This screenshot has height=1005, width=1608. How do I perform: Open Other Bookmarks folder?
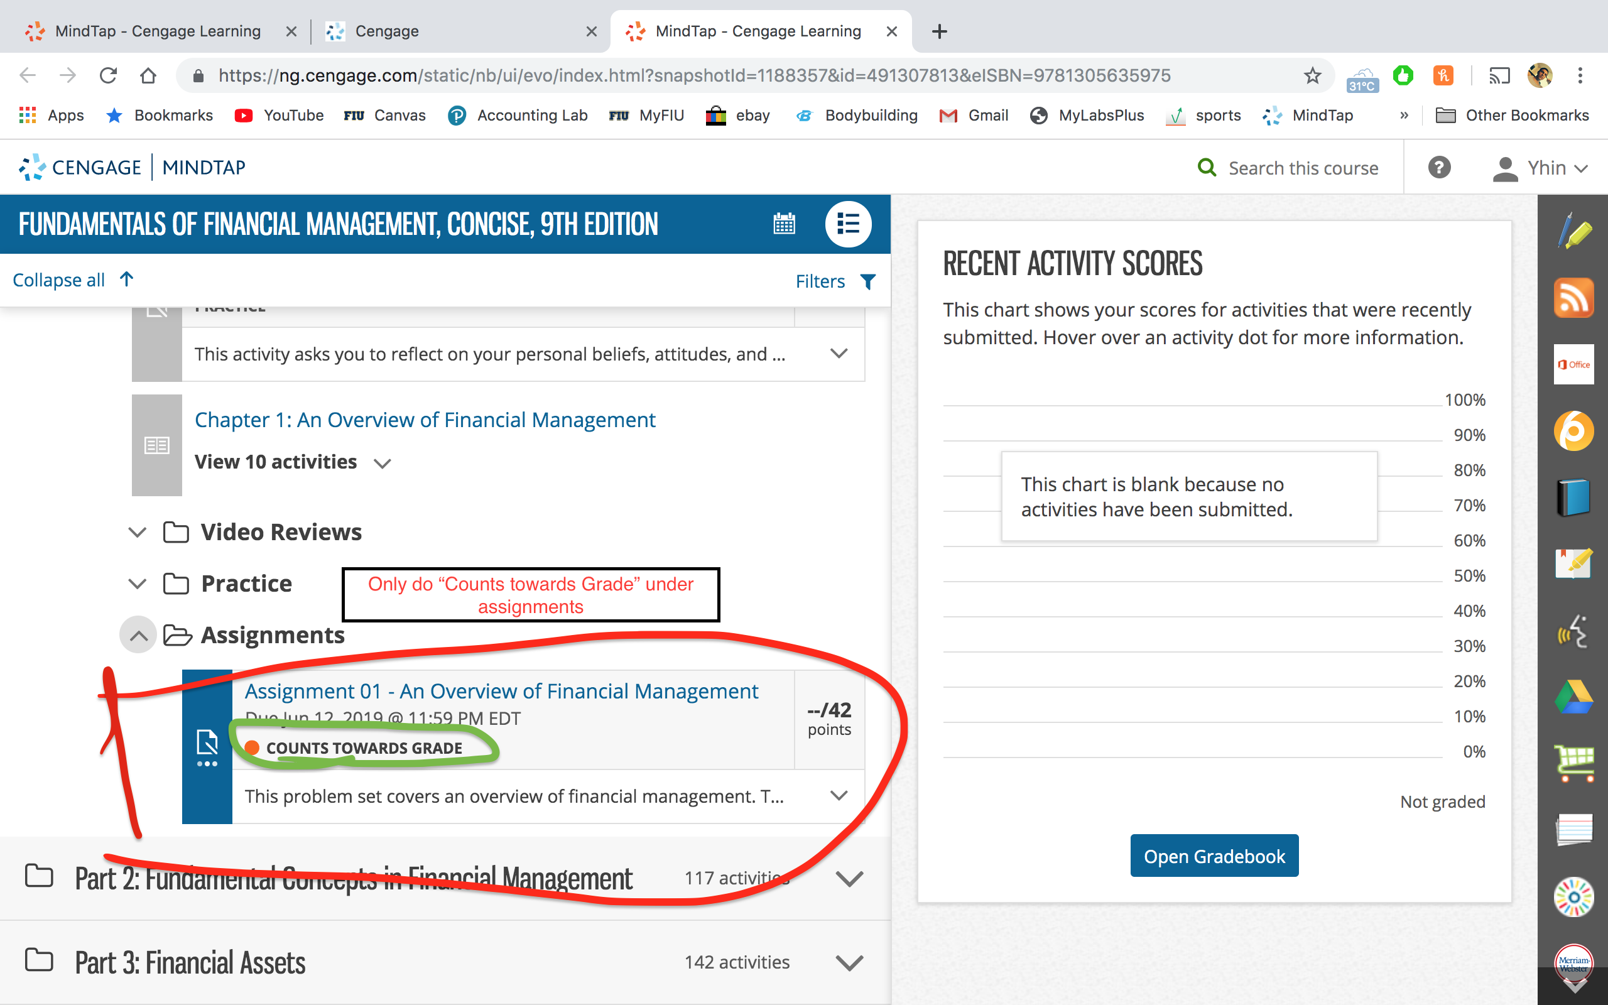click(1513, 116)
